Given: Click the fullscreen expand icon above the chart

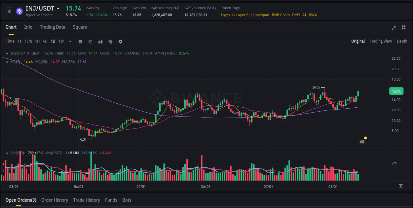Looking at the screenshot, I should tap(393, 28).
